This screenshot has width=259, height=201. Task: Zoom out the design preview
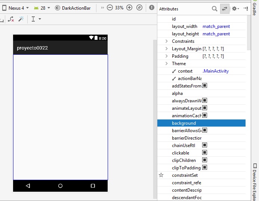point(110,7)
